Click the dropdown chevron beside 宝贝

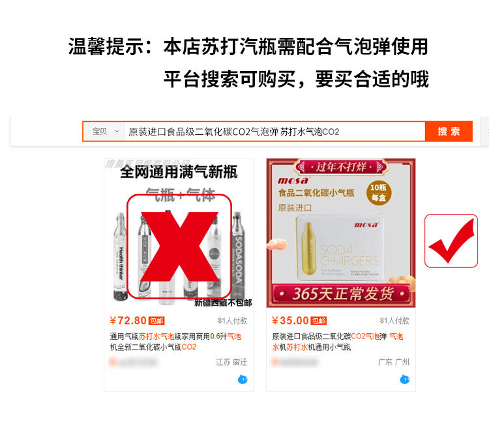pyautogui.click(x=117, y=131)
